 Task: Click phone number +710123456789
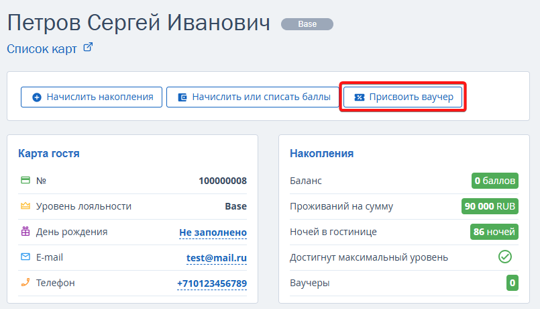tap(212, 283)
